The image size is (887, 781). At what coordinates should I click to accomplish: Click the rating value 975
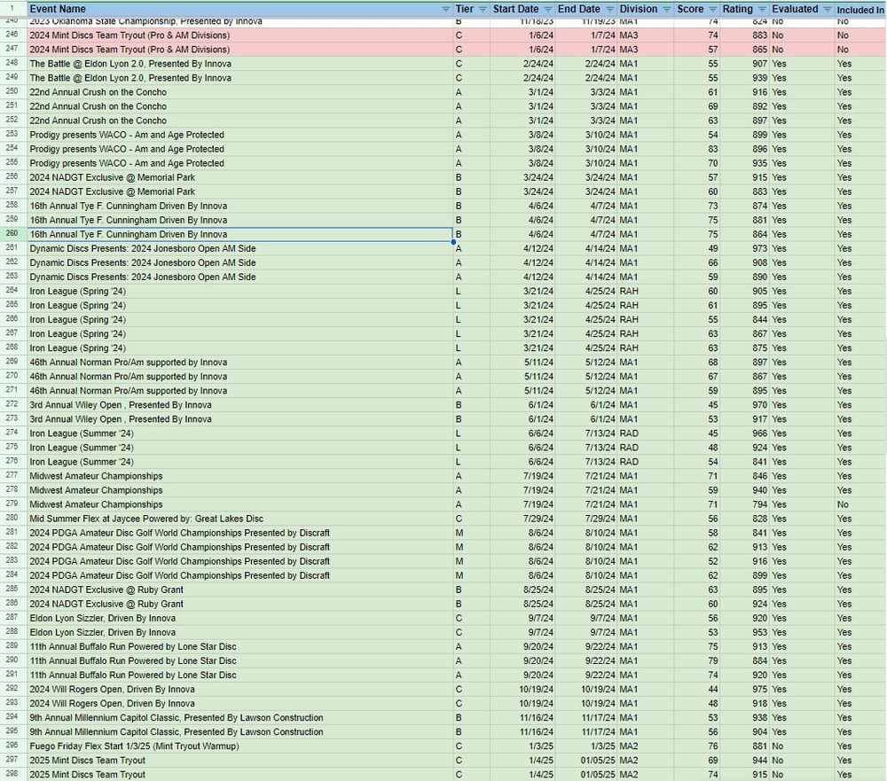pyautogui.click(x=759, y=689)
